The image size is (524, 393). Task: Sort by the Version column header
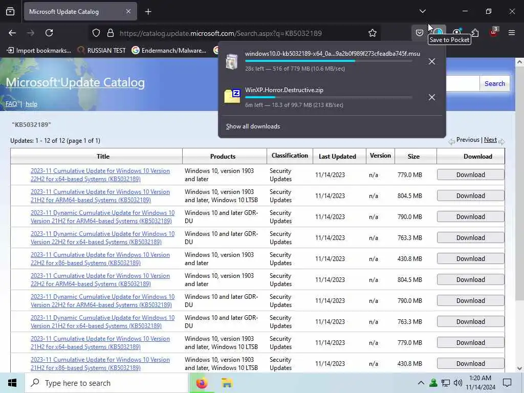(380, 156)
